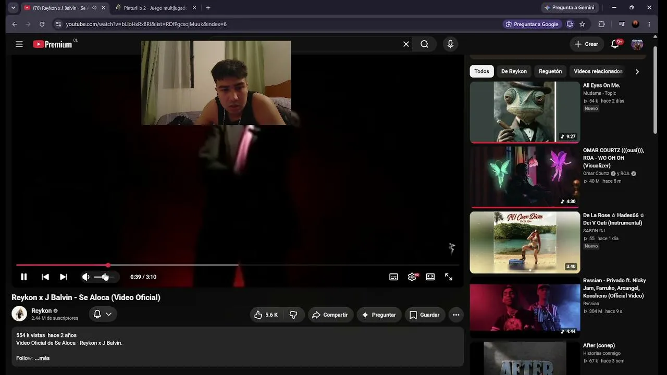Close the Reykon x J Balvin tab
The image size is (667, 375).
pos(104,8)
